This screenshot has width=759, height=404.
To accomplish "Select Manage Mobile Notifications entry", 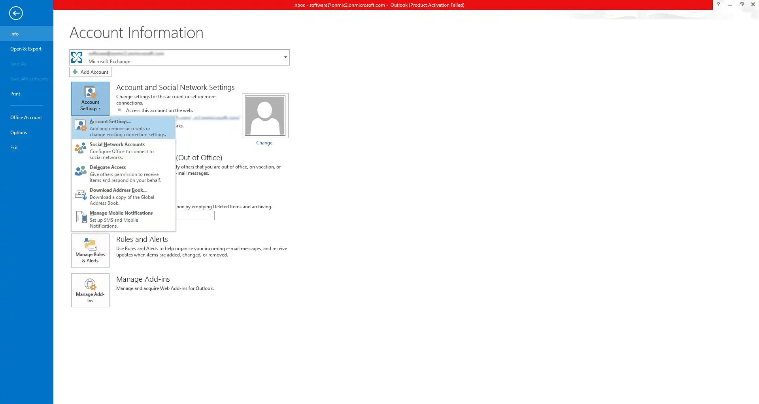I will click(123, 219).
